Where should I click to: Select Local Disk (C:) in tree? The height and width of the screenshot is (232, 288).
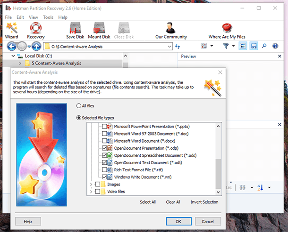(x=38, y=56)
